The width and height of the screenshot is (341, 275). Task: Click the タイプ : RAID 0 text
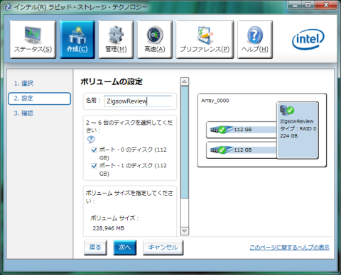[x=298, y=128]
